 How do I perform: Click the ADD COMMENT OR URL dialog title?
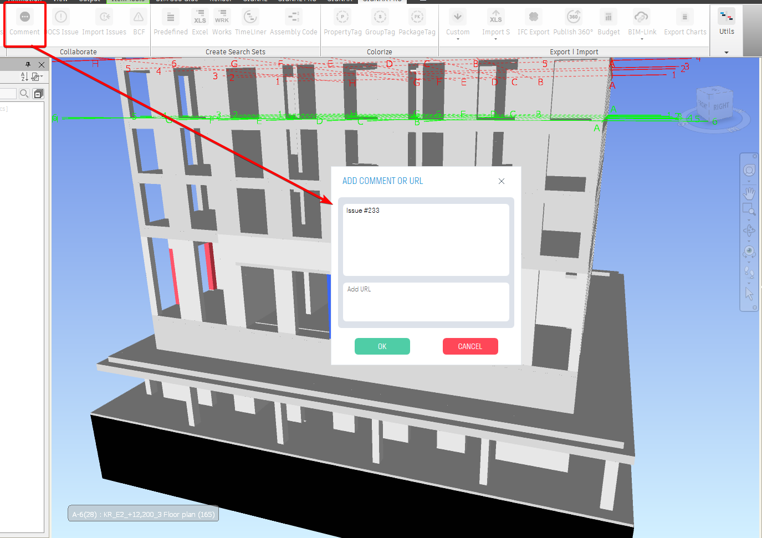point(382,181)
